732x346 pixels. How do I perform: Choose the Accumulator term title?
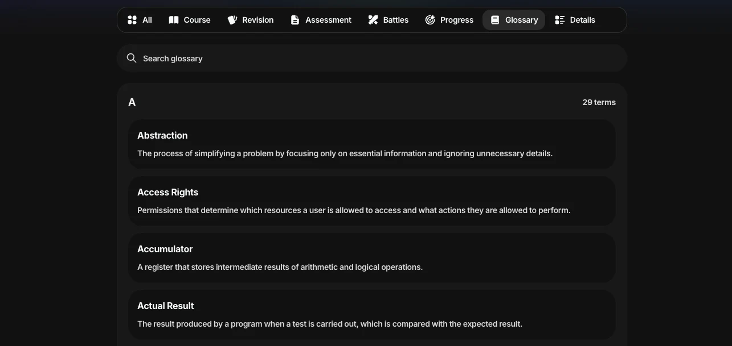(165, 249)
